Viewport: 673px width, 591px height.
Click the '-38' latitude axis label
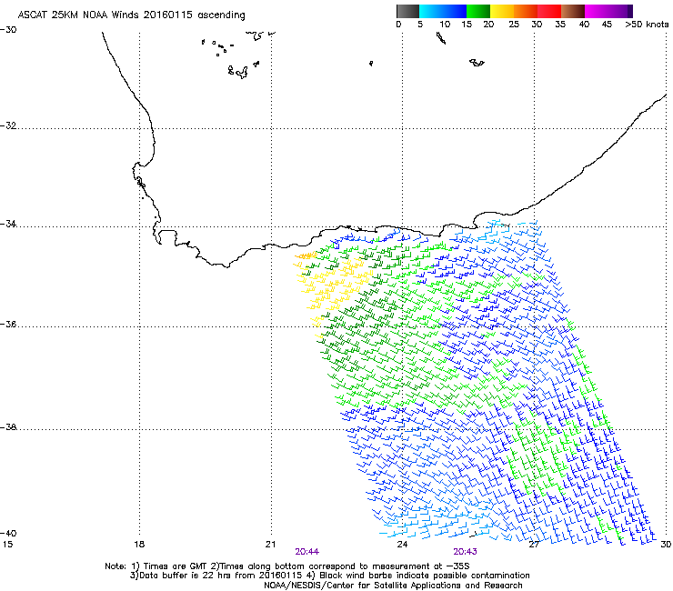(x=8, y=427)
